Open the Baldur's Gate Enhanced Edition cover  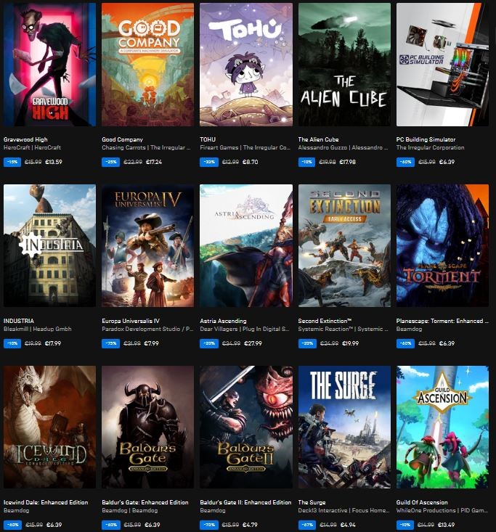(147, 427)
